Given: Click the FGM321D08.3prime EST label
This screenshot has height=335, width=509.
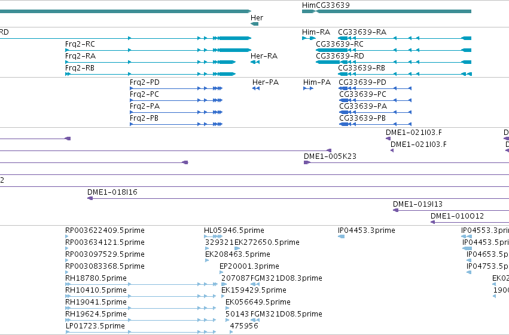Looking at the screenshot, I should pos(286,278).
